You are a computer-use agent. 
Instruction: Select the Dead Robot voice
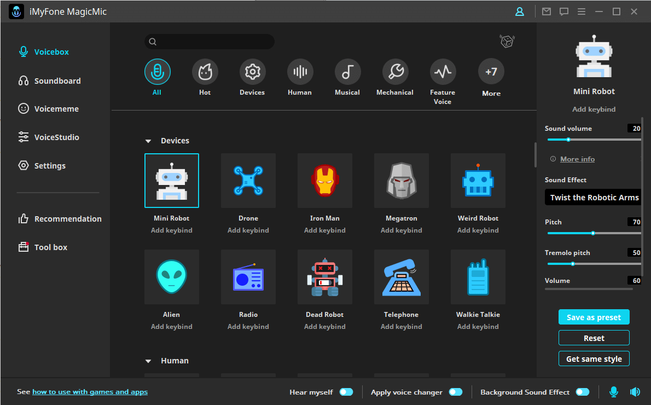point(324,276)
